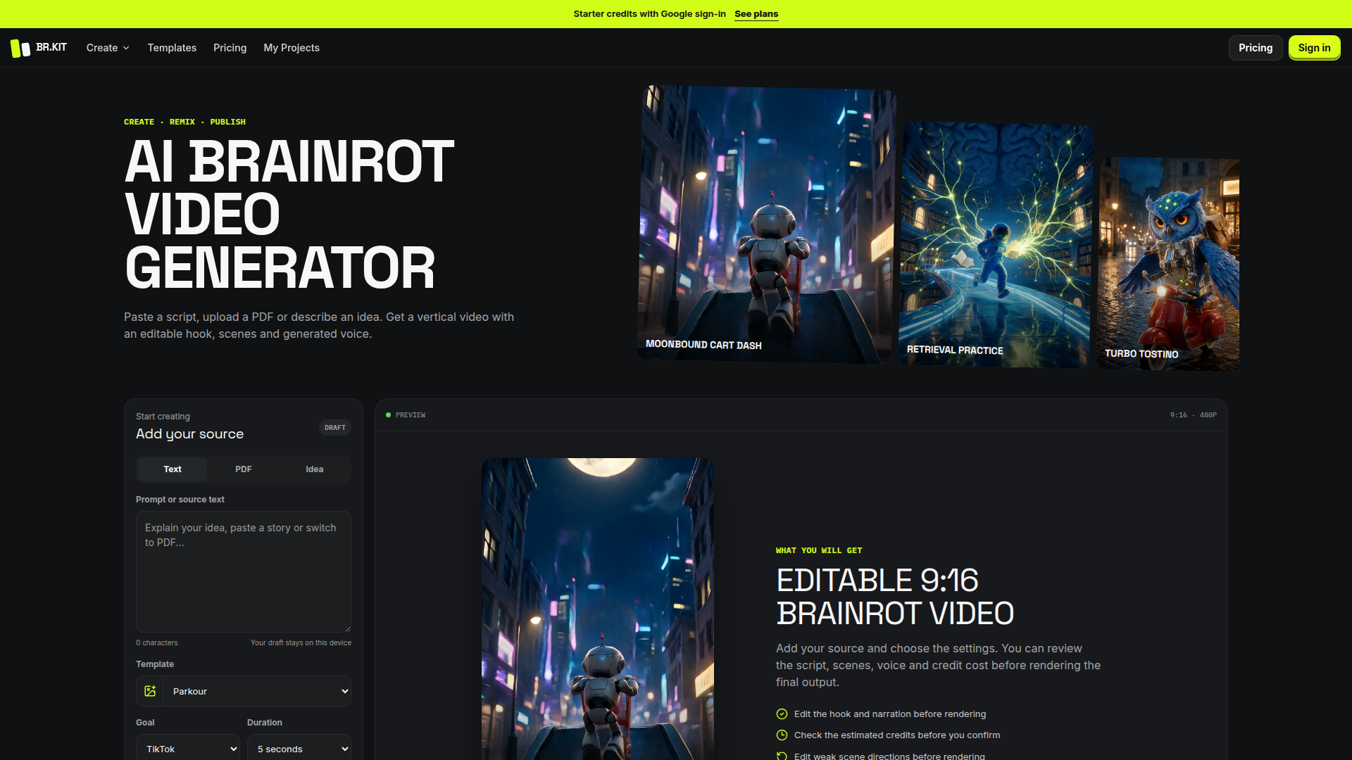This screenshot has height=760, width=1352.
Task: Open the Retrieval Practice thumbnail
Action: click(996, 245)
